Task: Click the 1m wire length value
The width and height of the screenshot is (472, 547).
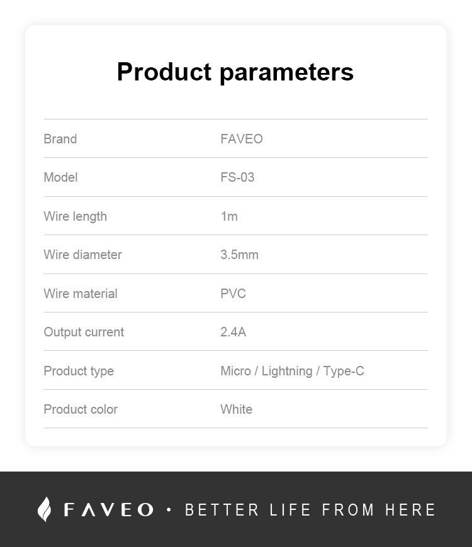Action: click(229, 216)
